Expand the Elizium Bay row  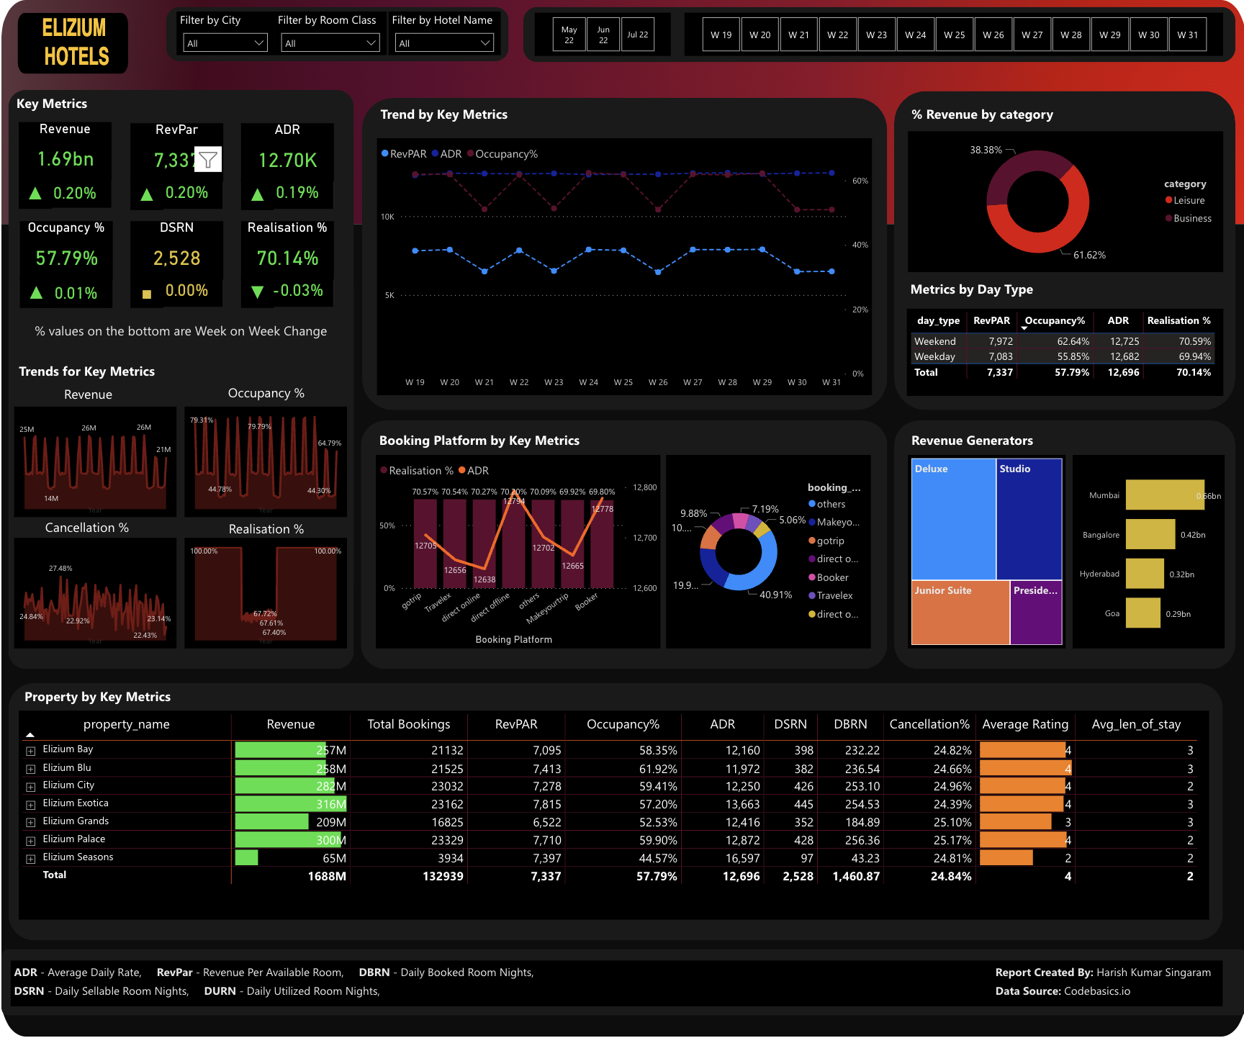(x=30, y=750)
